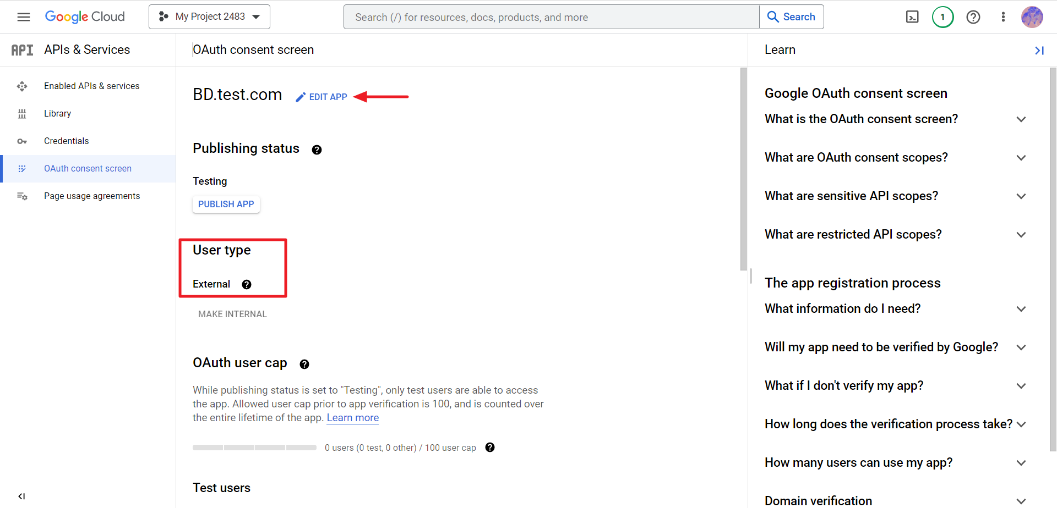
Task: Click the Google Cloud logo
Action: (85, 17)
